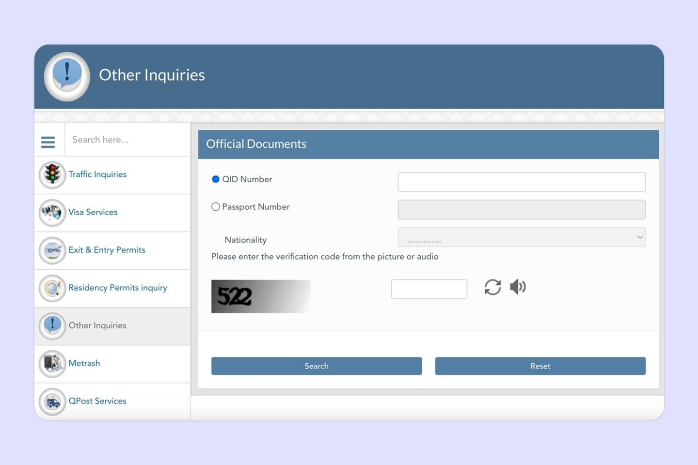Image resolution: width=698 pixels, height=465 pixels.
Task: Navigate to Visa Services section
Action: tap(93, 212)
